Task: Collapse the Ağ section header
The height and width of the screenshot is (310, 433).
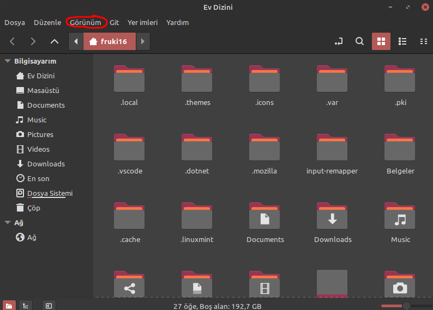Action: (x=8, y=222)
